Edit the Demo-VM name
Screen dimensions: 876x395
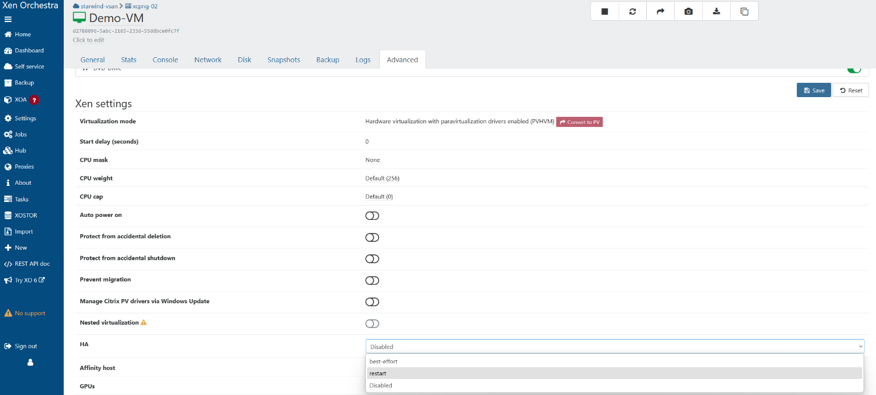point(116,18)
